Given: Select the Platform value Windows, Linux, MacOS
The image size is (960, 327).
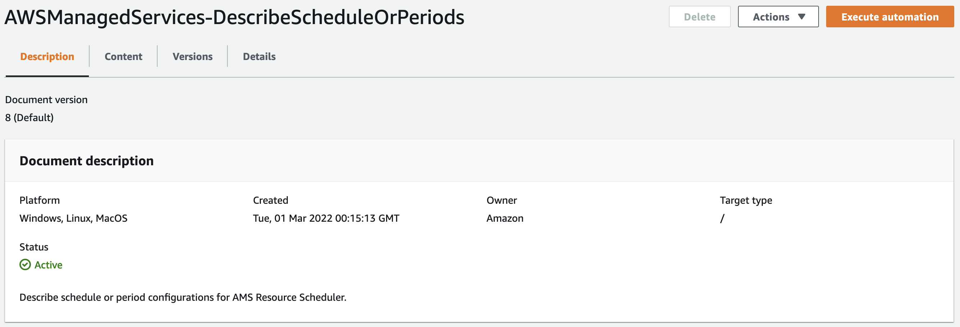Looking at the screenshot, I should coord(73,218).
